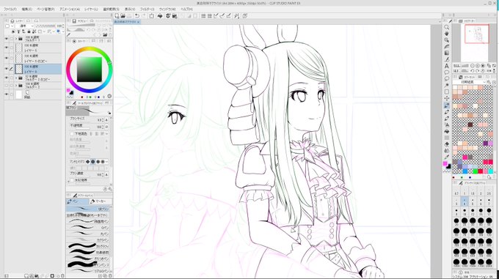499x279 pixels.
Task: Expand the top folder layer arrow
Action: (16, 39)
